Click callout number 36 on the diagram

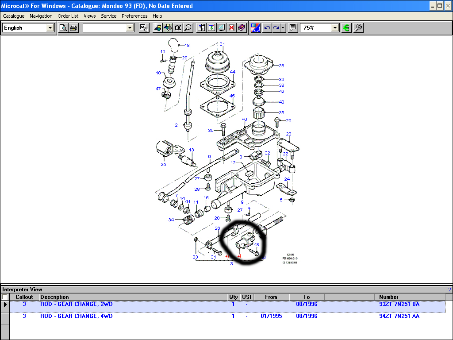281,66
